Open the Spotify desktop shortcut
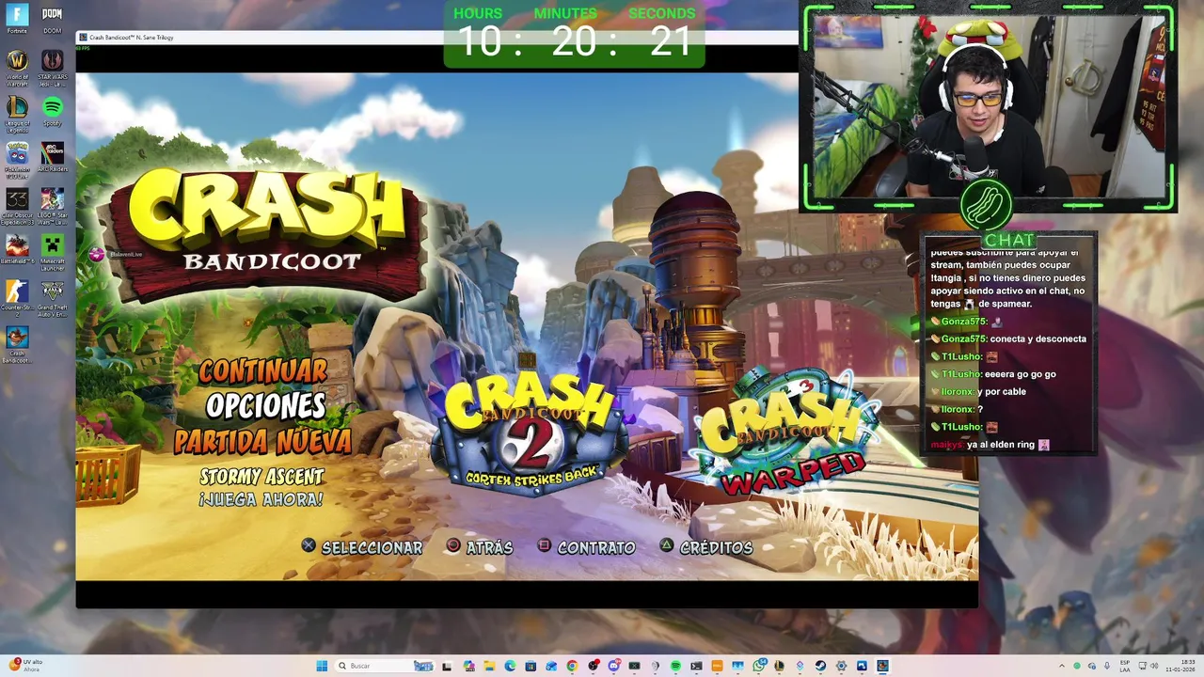 tap(52, 111)
